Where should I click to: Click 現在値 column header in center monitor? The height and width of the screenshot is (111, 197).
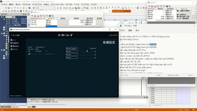point(76,18)
